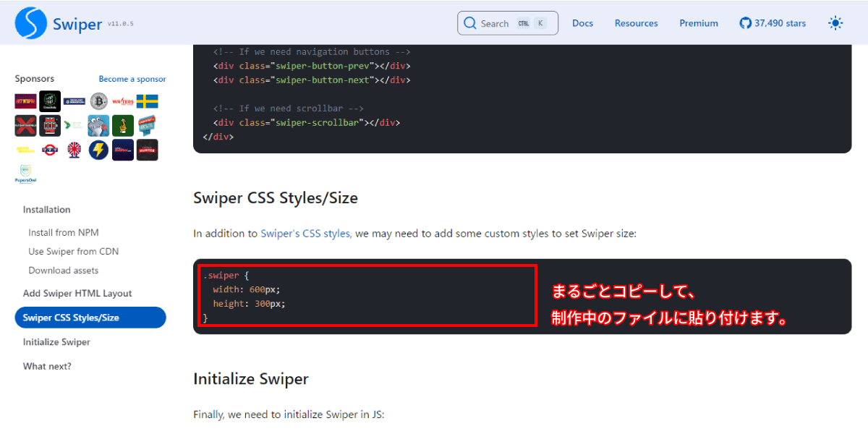
Task: Click the Swiper logo in the header
Action: coord(59,23)
